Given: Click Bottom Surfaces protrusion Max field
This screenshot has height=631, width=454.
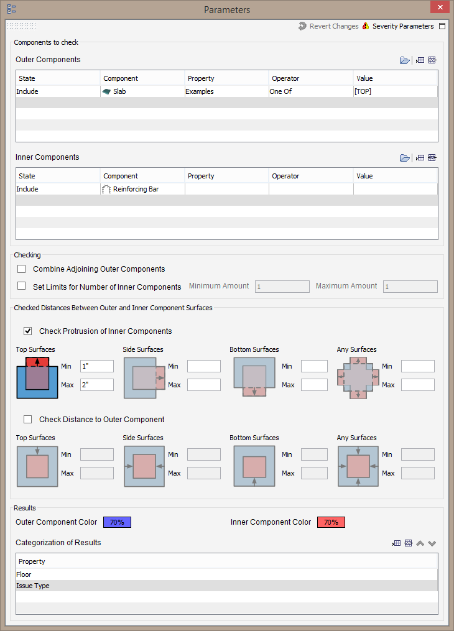Looking at the screenshot, I should pyautogui.click(x=314, y=385).
